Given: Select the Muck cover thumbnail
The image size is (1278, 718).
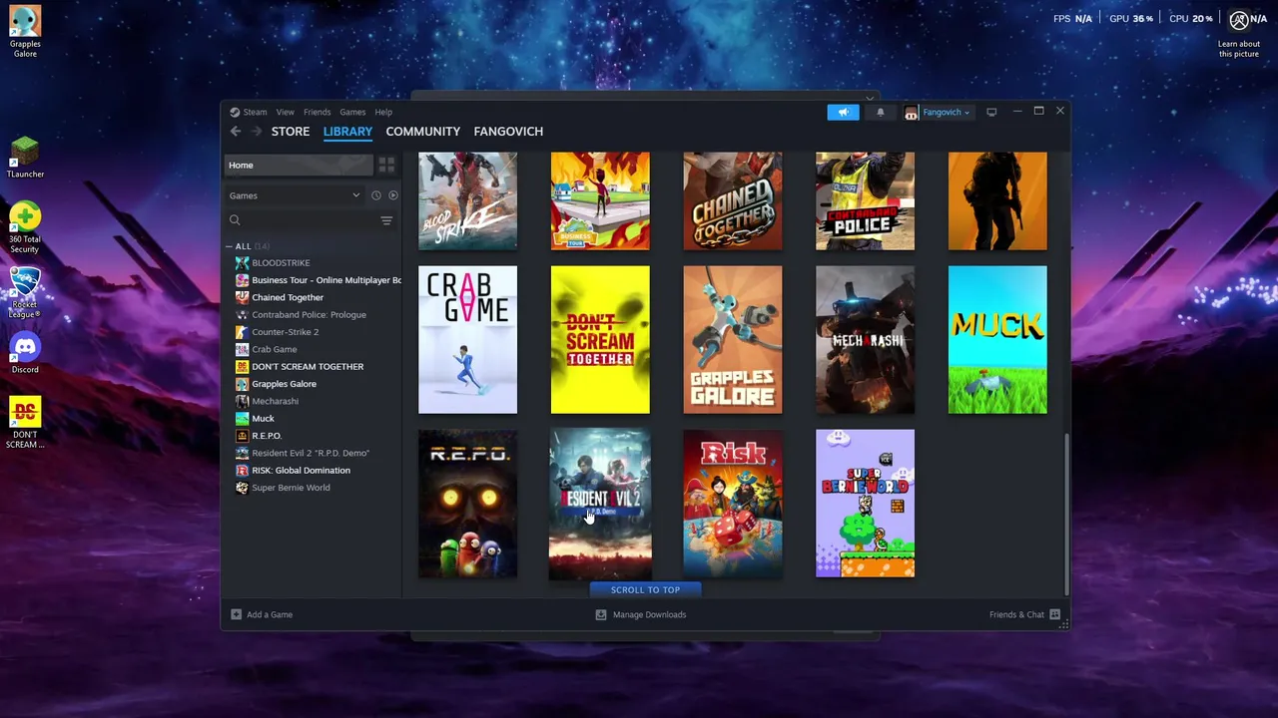Looking at the screenshot, I should [997, 339].
